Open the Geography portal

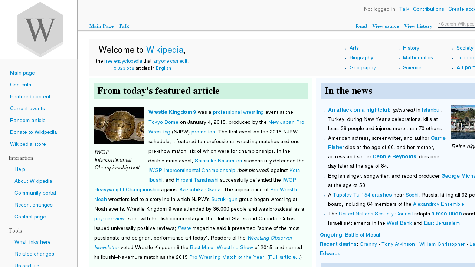pos(363,68)
